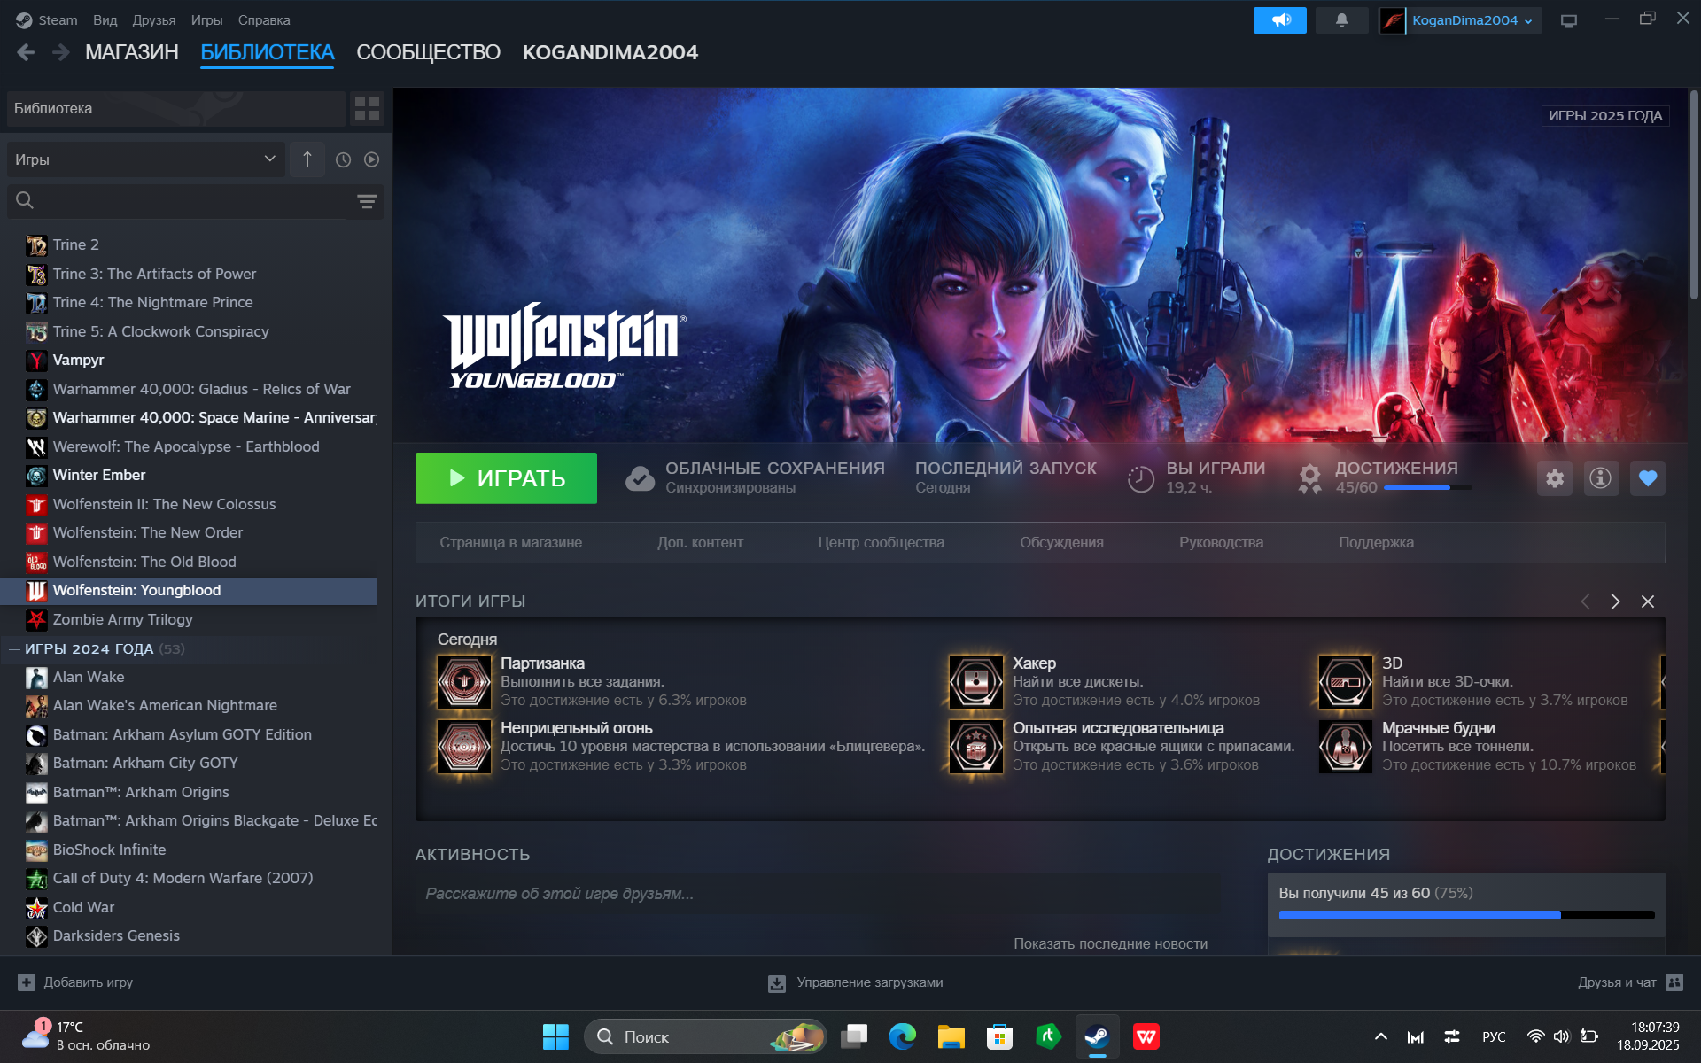Go back with the left arrow

(26, 52)
